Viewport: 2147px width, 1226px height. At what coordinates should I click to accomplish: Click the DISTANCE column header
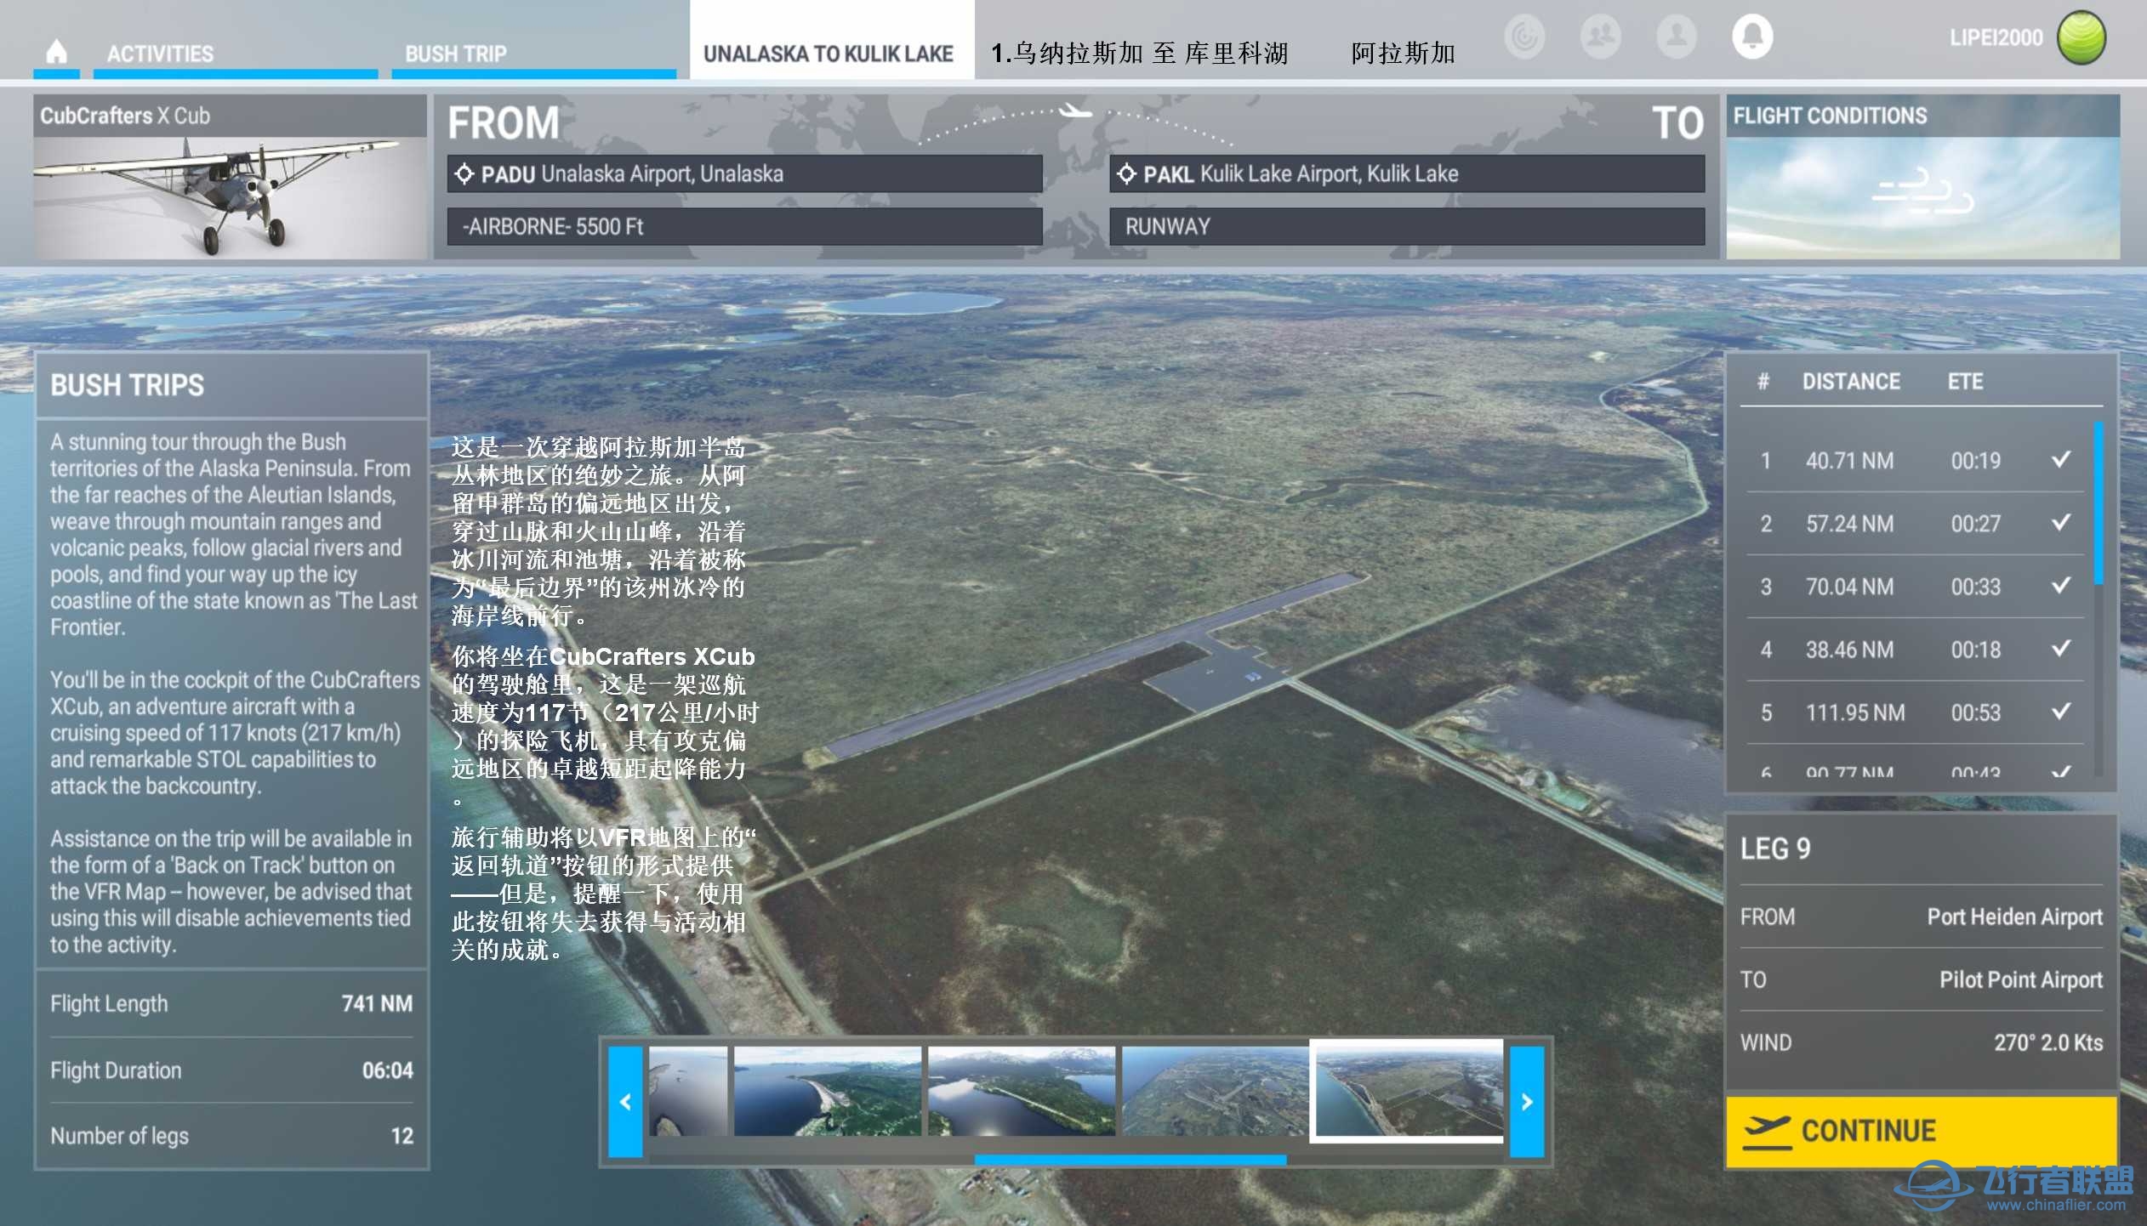coord(1851,382)
